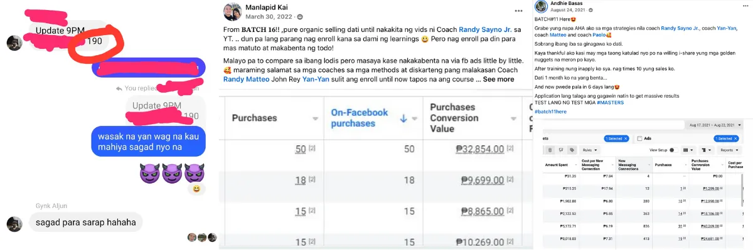Click the trash delete icon in the Ads Manager toolbar
The width and height of the screenshot is (753, 250).
[x=550, y=150]
